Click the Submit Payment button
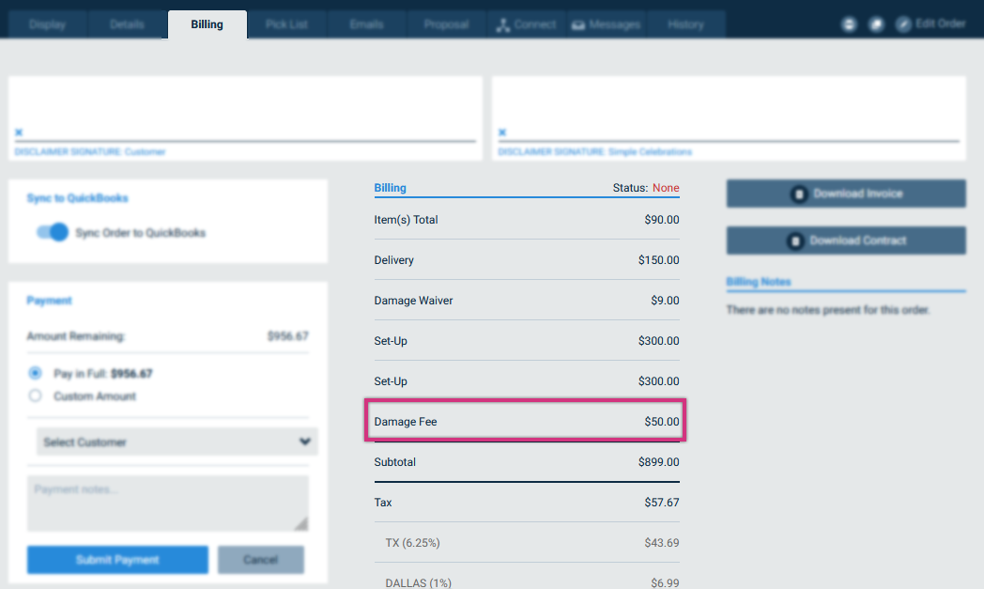The width and height of the screenshot is (984, 589). pyautogui.click(x=117, y=560)
